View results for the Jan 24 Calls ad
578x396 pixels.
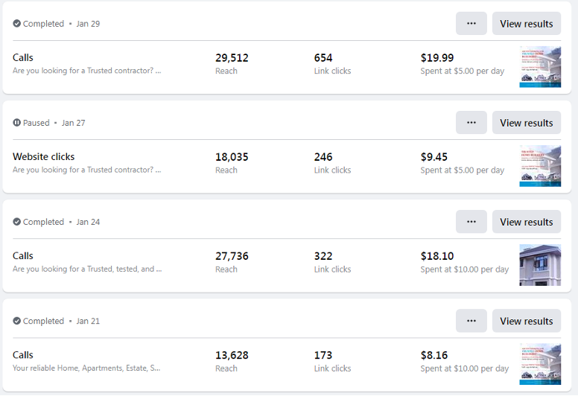tap(527, 222)
